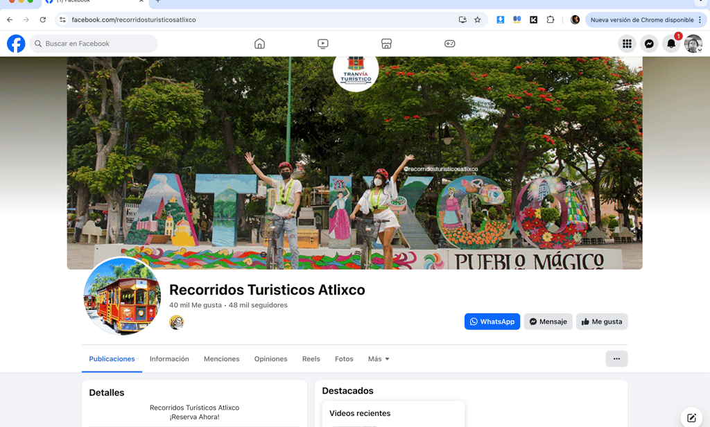This screenshot has height=427, width=710.
Task: Switch to the Menciones tab
Action: coord(221,358)
